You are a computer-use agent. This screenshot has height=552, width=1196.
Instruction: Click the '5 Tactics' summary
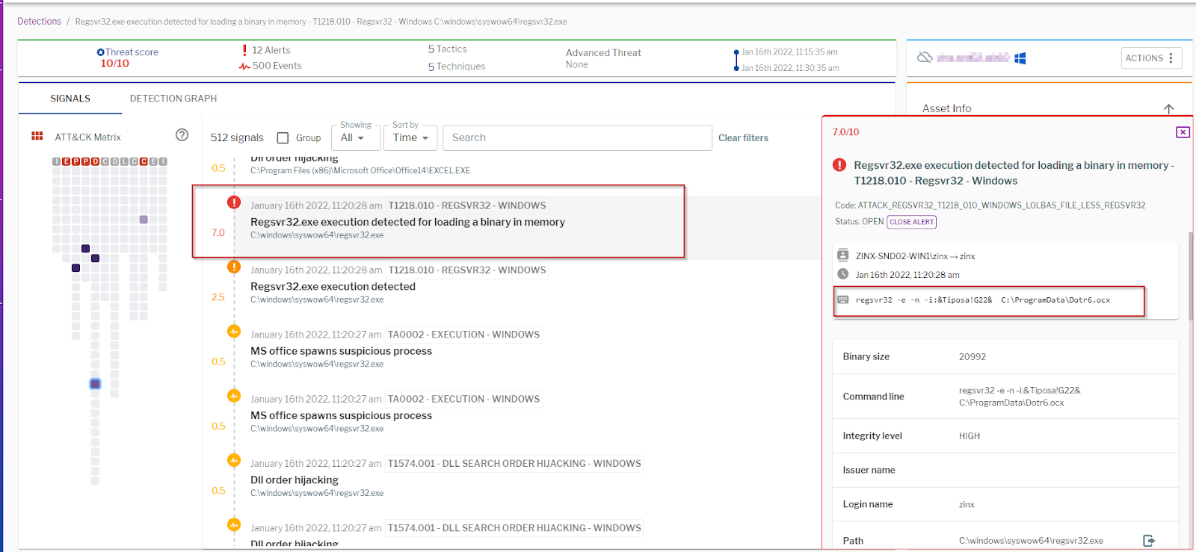pos(447,49)
